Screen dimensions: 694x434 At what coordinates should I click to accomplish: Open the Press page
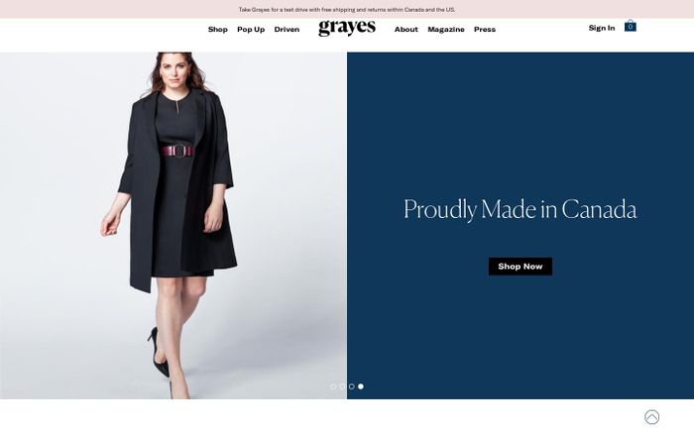point(485,29)
